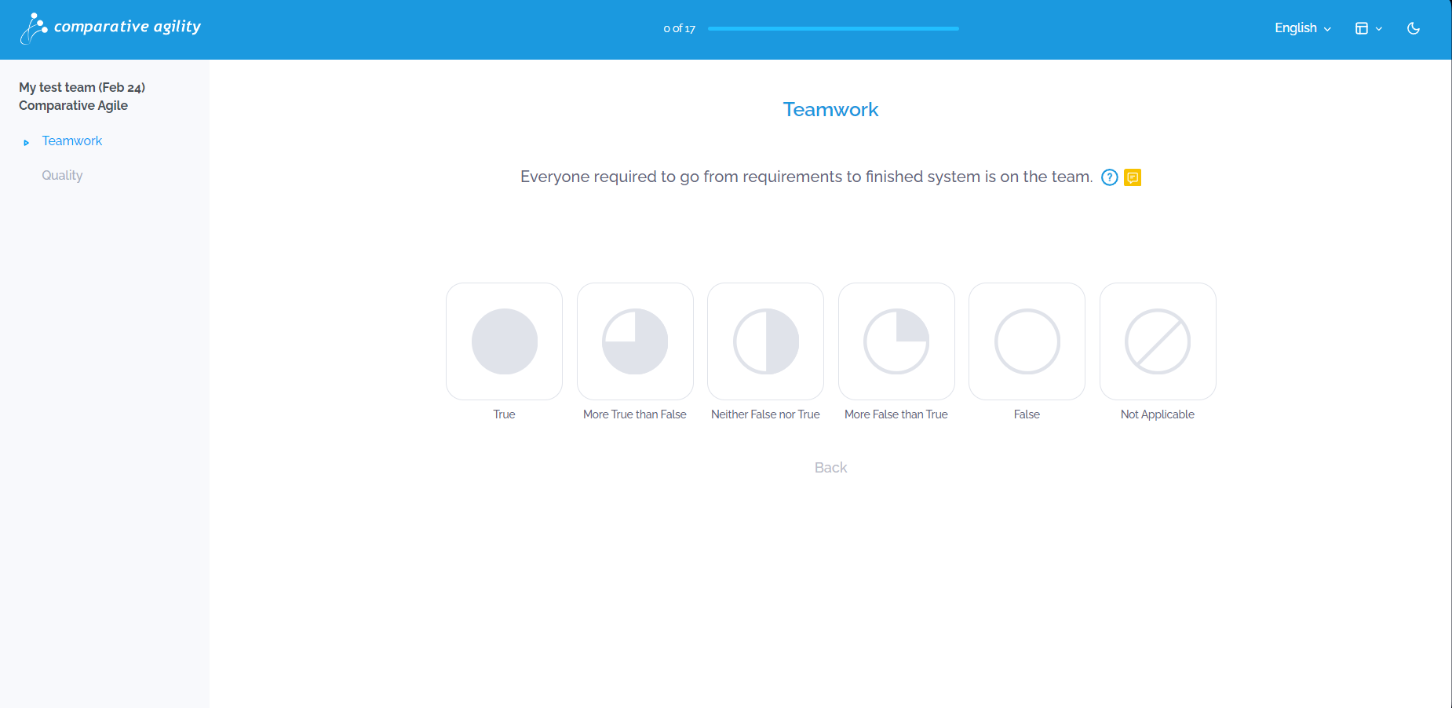This screenshot has height=708, width=1452.
Task: Click the Teamwork page heading
Action: (830, 110)
